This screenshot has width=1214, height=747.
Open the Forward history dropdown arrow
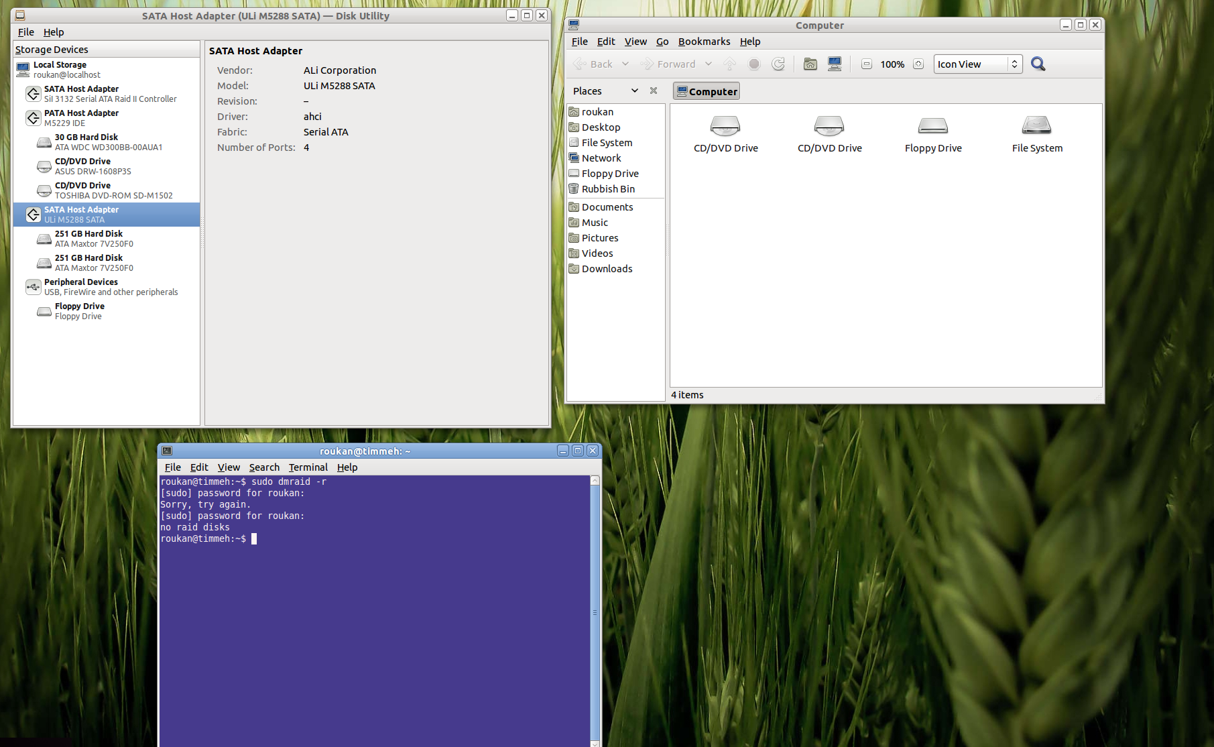[709, 64]
